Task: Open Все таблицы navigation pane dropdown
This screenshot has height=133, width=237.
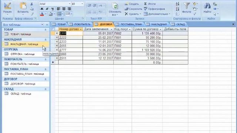Action: [42, 25]
